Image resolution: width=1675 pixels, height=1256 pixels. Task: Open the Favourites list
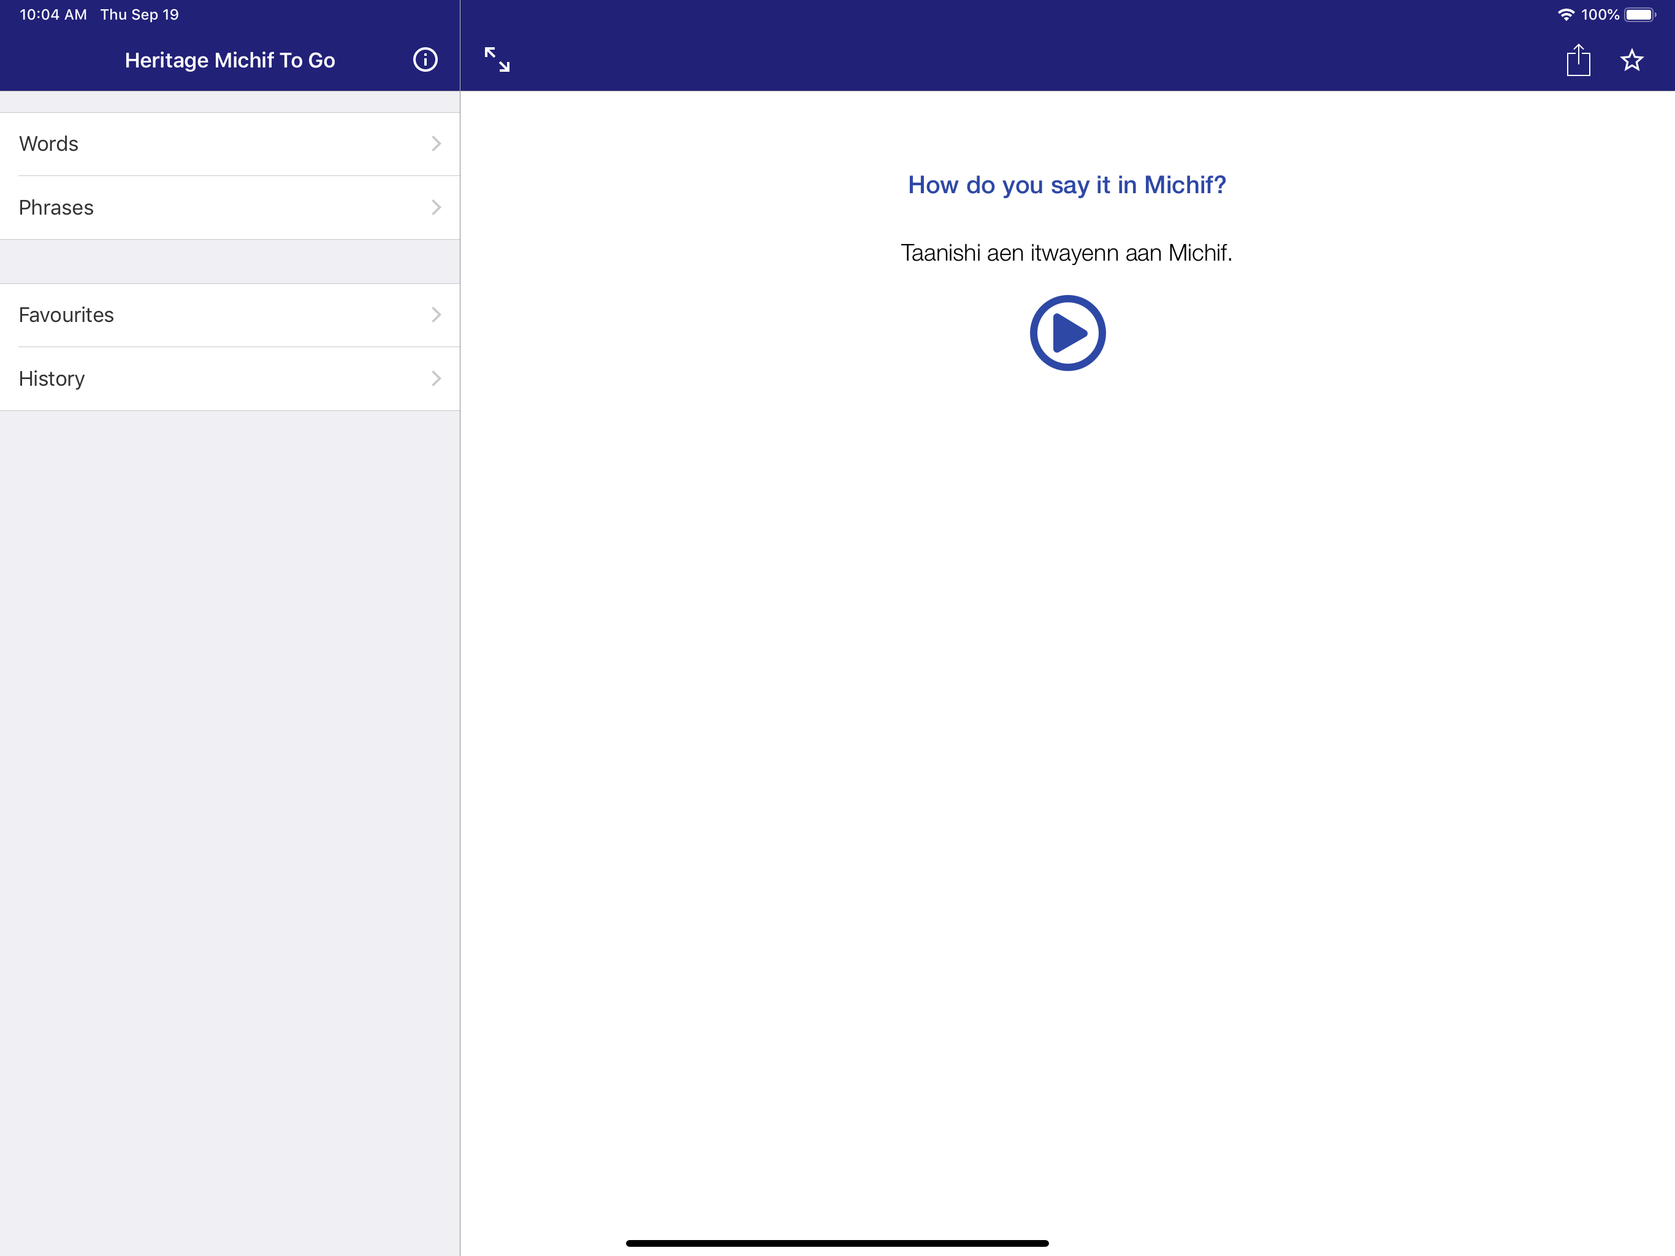[x=229, y=315]
